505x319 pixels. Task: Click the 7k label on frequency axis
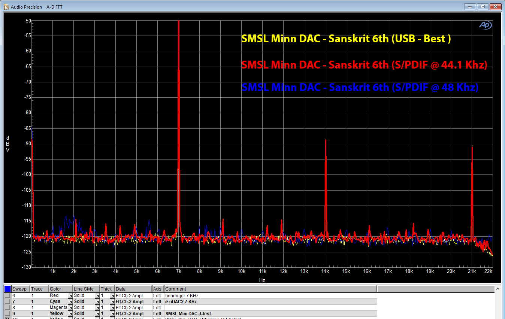coord(179,271)
